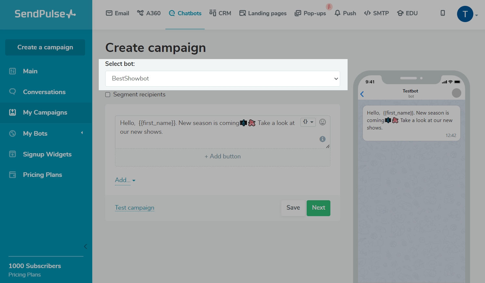Click the A360 automation icon
Image resolution: width=485 pixels, height=283 pixels.
tap(140, 13)
